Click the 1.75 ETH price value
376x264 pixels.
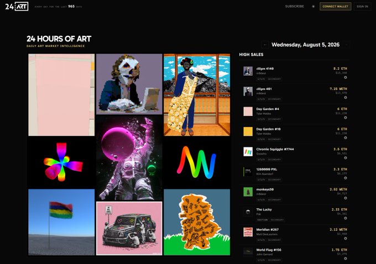pos(340,250)
